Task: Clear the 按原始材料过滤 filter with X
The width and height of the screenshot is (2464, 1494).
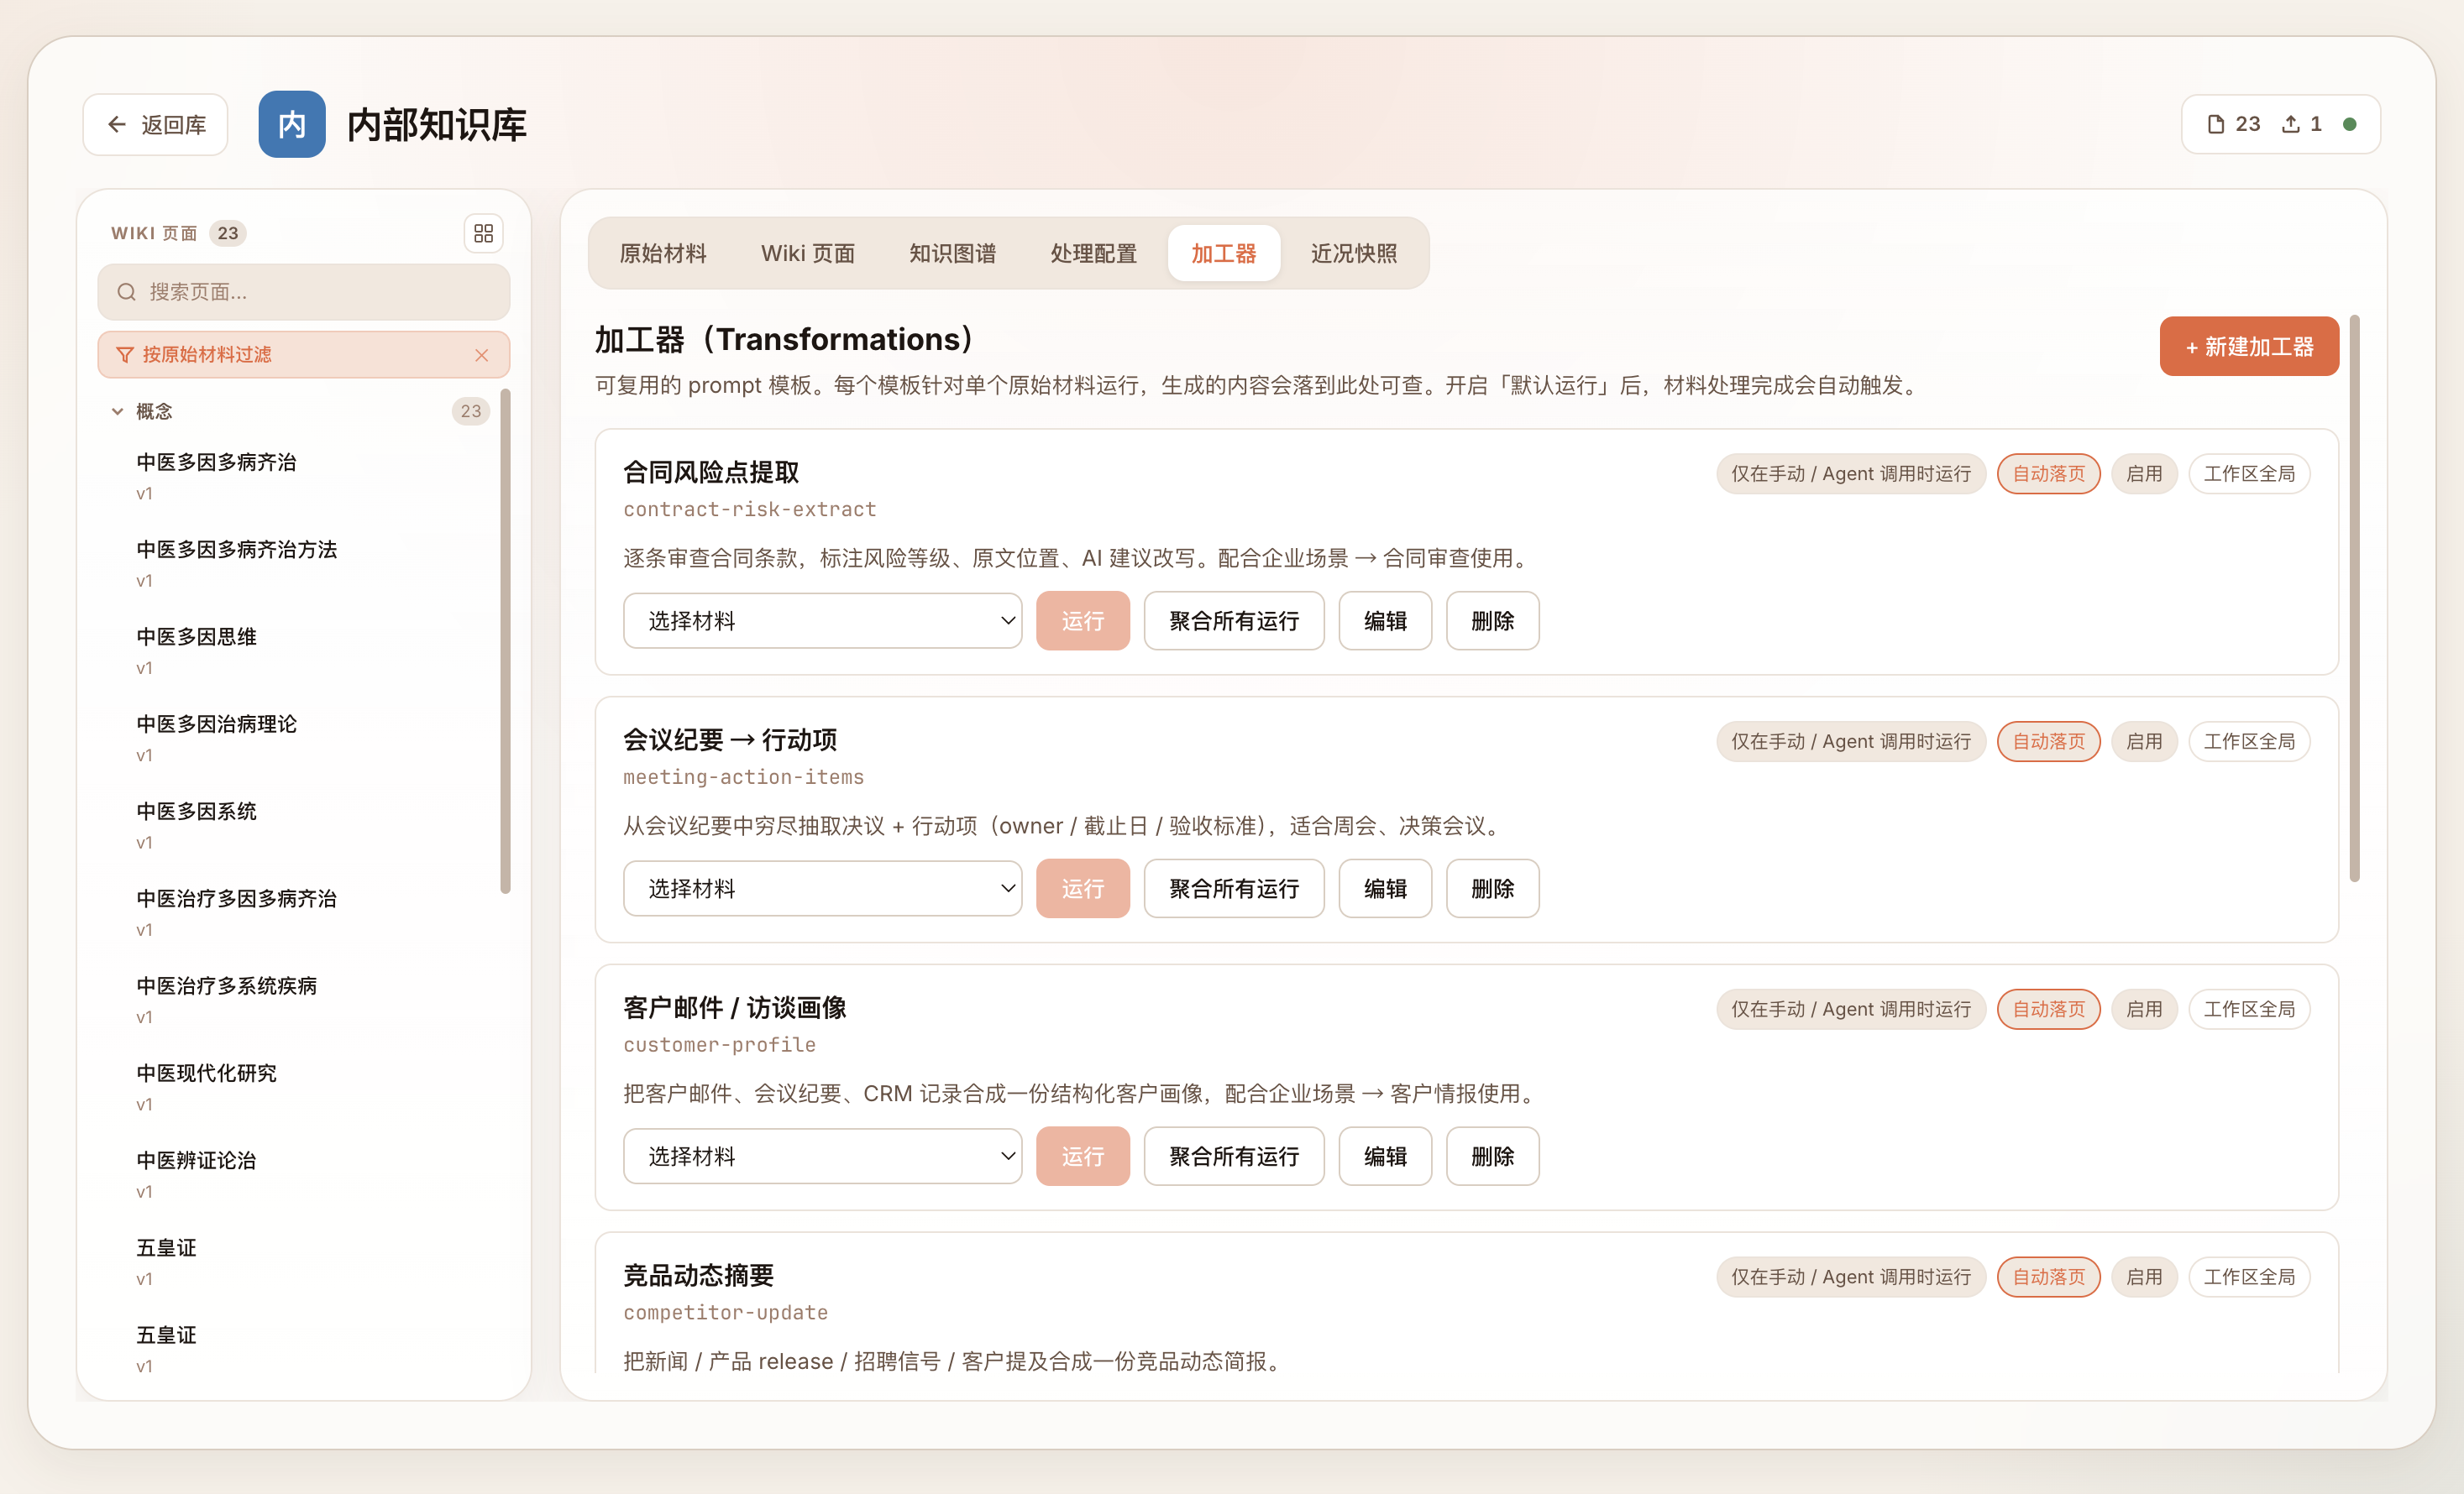Action: (x=482, y=355)
